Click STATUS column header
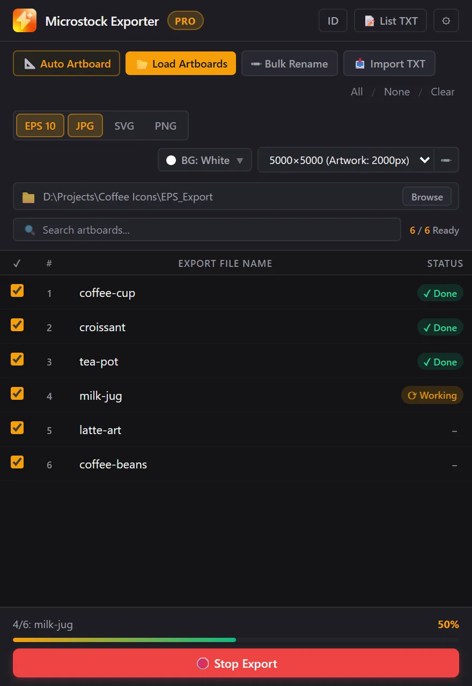The height and width of the screenshot is (686, 472). click(445, 263)
